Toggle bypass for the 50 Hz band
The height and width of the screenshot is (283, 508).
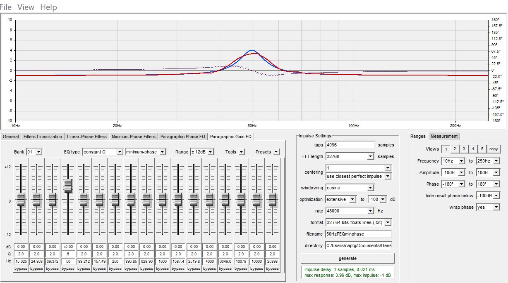[x=68, y=268]
